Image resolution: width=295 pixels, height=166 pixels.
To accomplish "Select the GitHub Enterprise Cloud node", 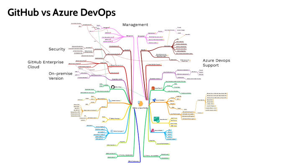I will point(116,65).
